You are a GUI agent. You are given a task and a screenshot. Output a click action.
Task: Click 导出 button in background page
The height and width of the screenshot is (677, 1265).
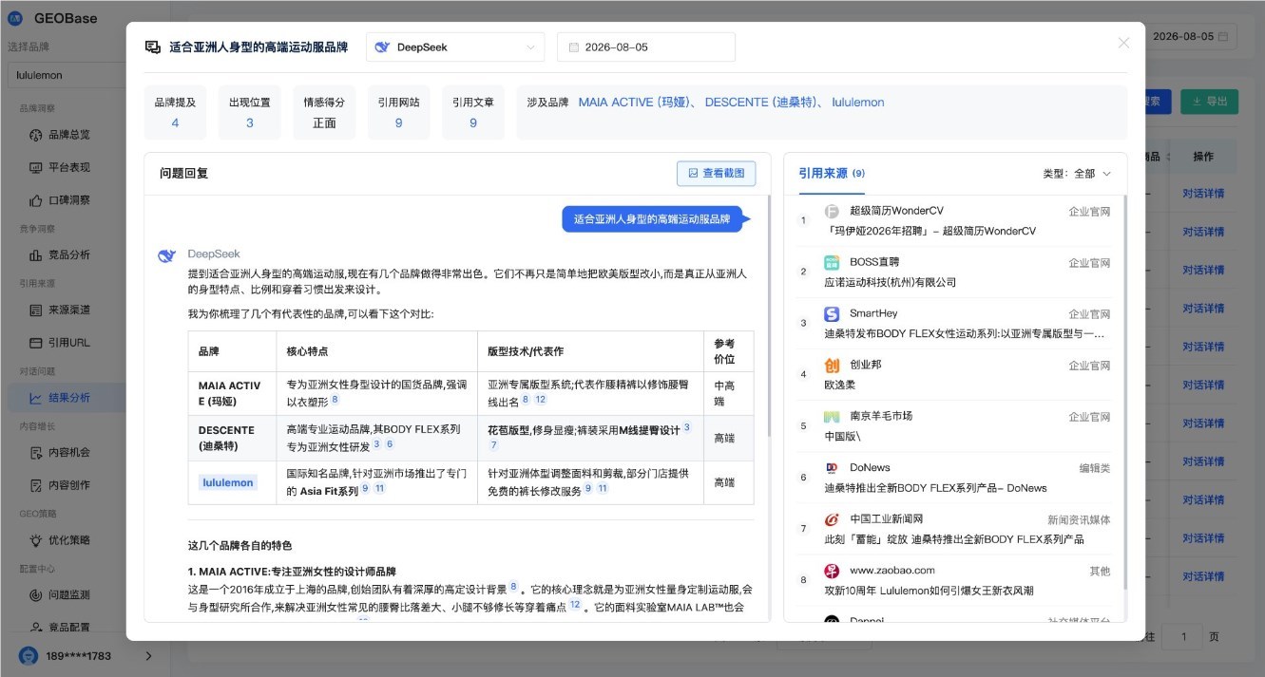point(1209,102)
